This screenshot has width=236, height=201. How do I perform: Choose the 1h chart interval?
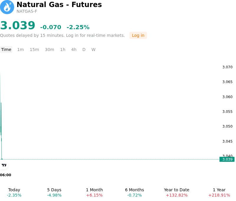point(63,50)
